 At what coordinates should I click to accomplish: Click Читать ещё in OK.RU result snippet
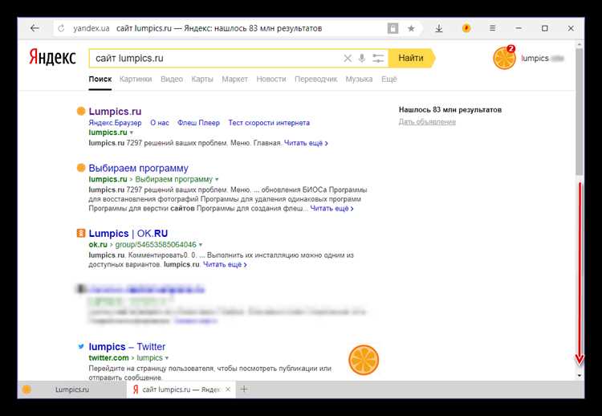(225, 265)
